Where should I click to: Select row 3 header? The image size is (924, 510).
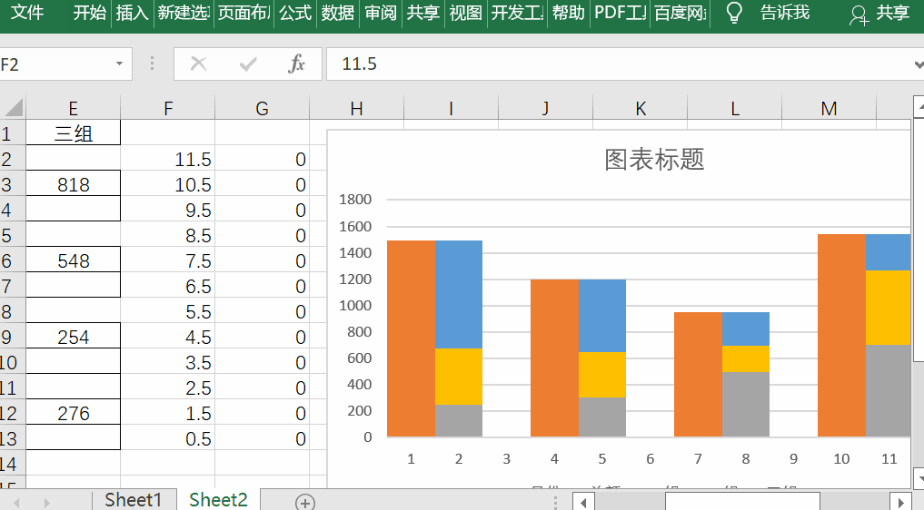point(13,185)
